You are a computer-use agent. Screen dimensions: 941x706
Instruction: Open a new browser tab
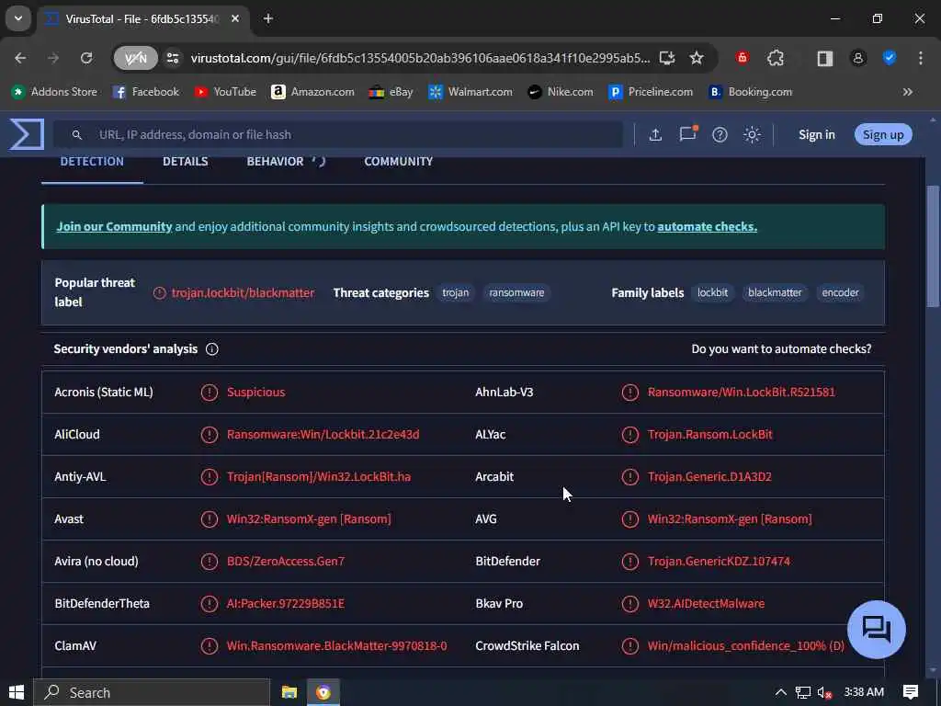[268, 19]
